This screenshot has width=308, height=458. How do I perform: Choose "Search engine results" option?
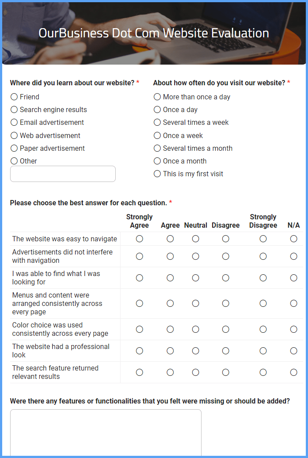(14, 110)
